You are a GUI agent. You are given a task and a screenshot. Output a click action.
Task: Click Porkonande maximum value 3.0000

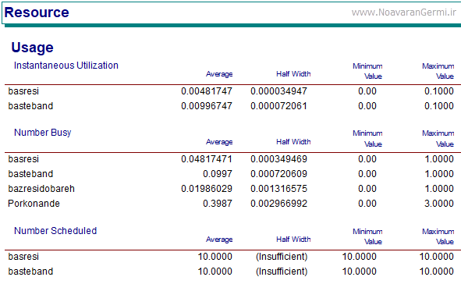pos(439,204)
